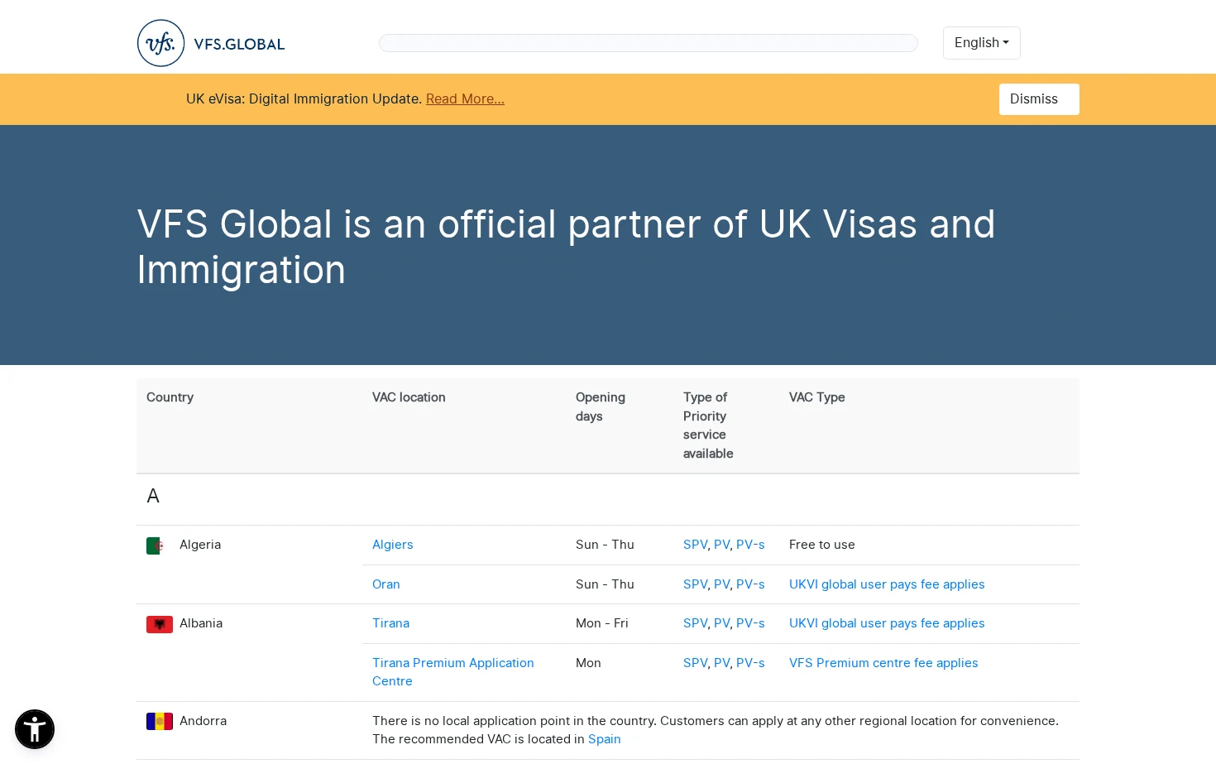Click the Albania flag icon
The image size is (1216, 764).
159,624
